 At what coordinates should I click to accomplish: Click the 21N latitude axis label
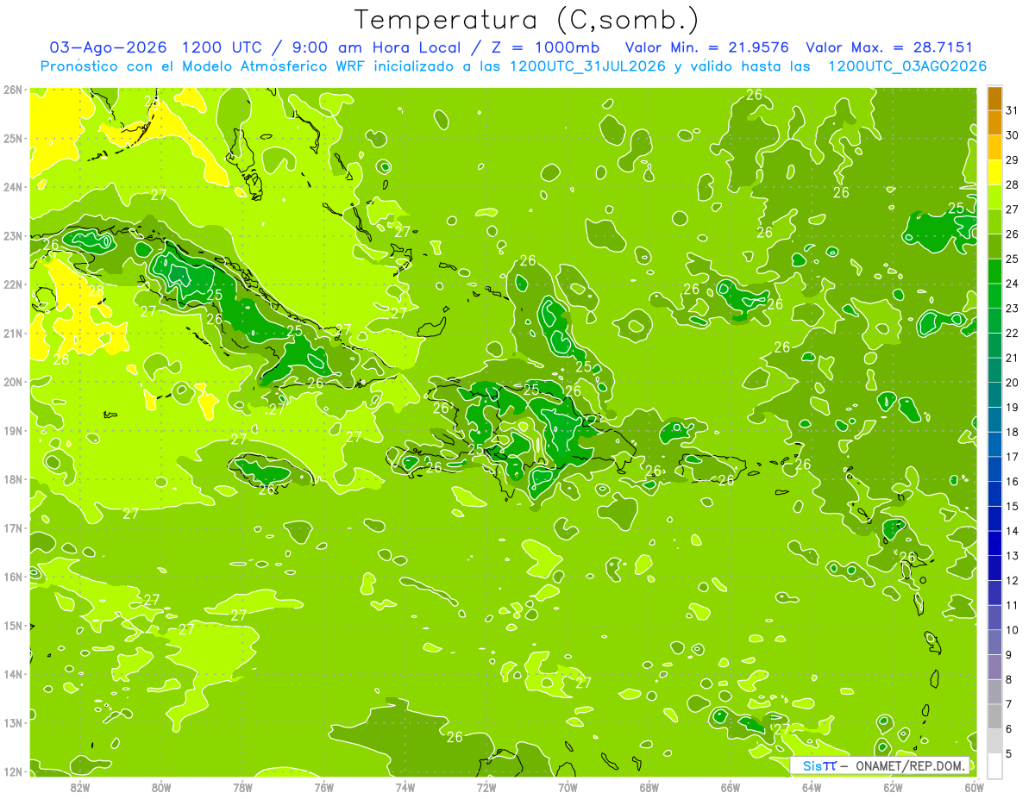click(13, 333)
